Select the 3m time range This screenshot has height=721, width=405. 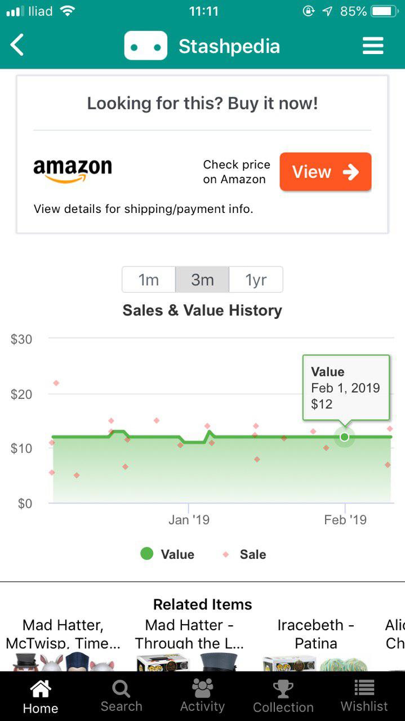coord(202,279)
